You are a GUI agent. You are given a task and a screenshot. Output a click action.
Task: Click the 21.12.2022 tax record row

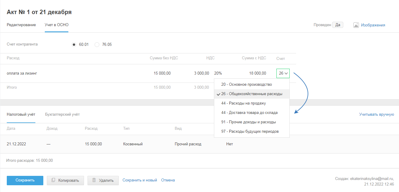coord(118,144)
